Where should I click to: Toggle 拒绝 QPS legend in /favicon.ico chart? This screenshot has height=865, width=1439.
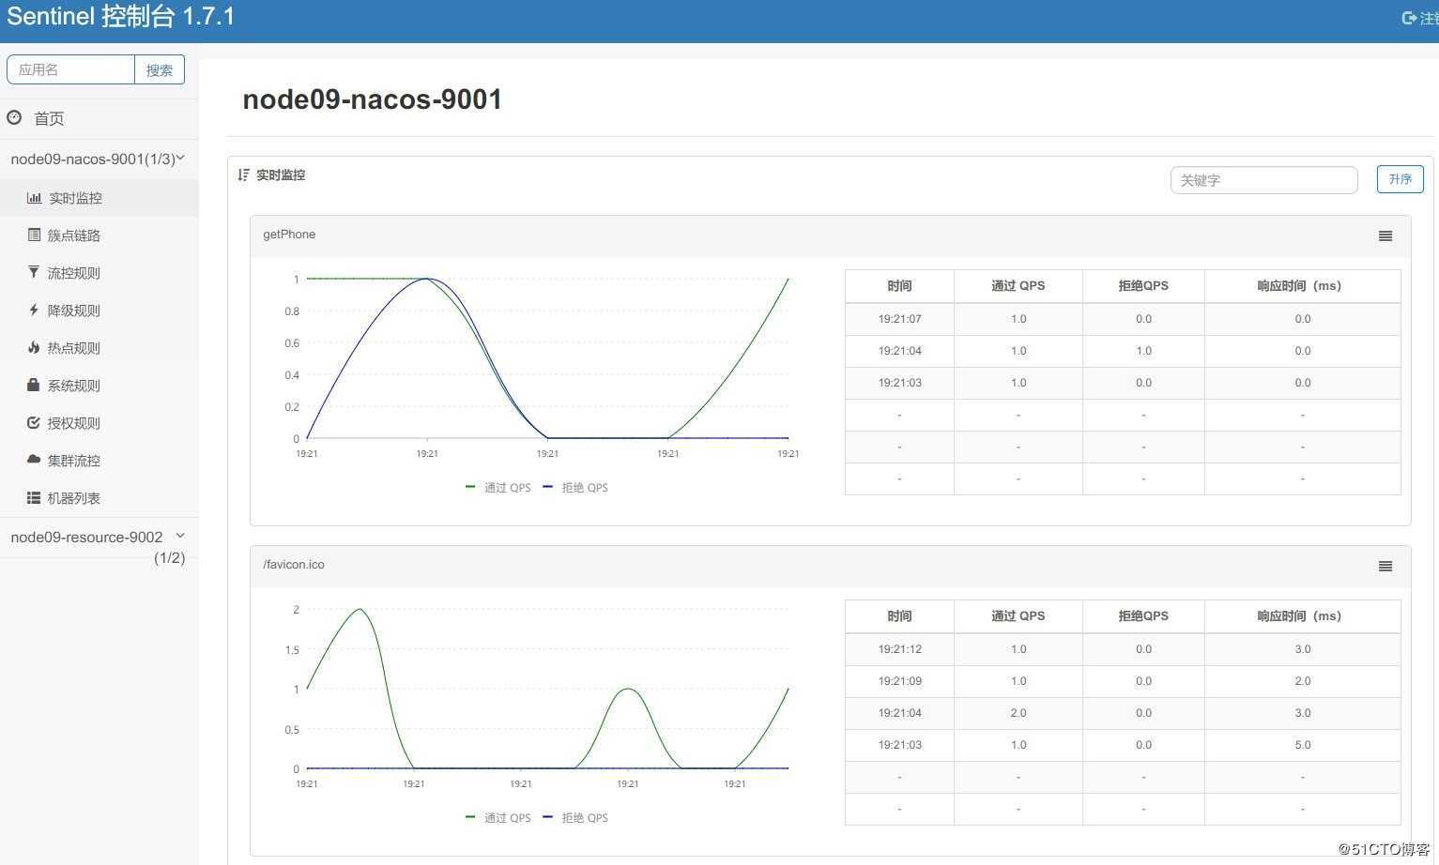pos(575,818)
